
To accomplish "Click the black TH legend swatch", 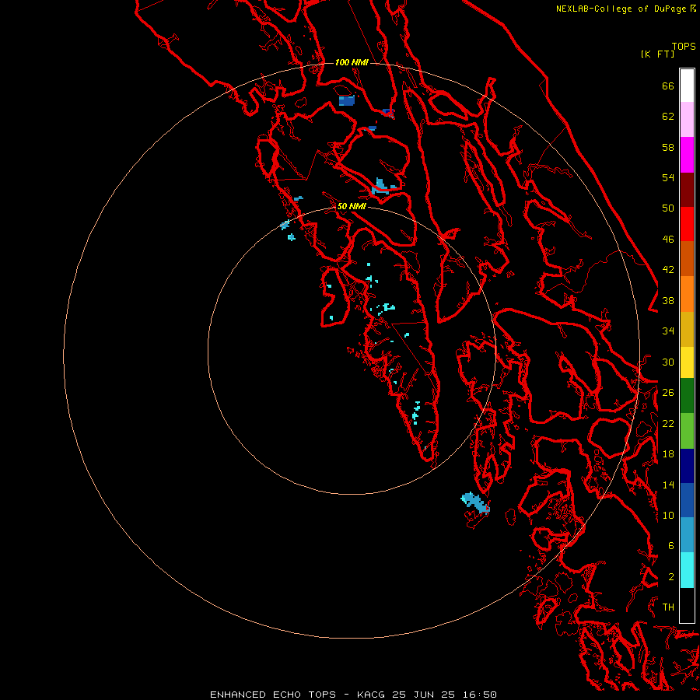I will (x=687, y=605).
